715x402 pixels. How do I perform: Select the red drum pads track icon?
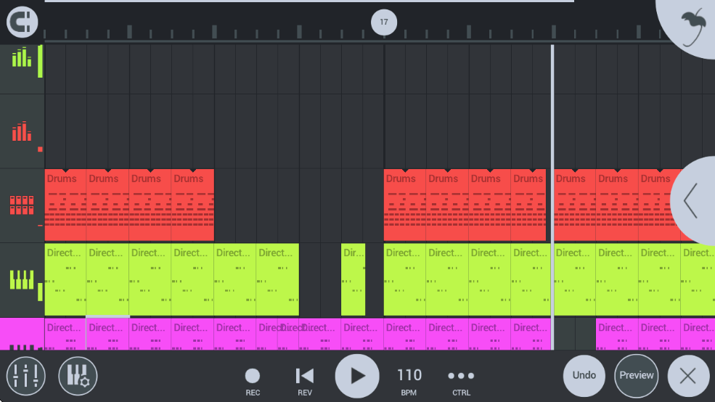point(22,205)
